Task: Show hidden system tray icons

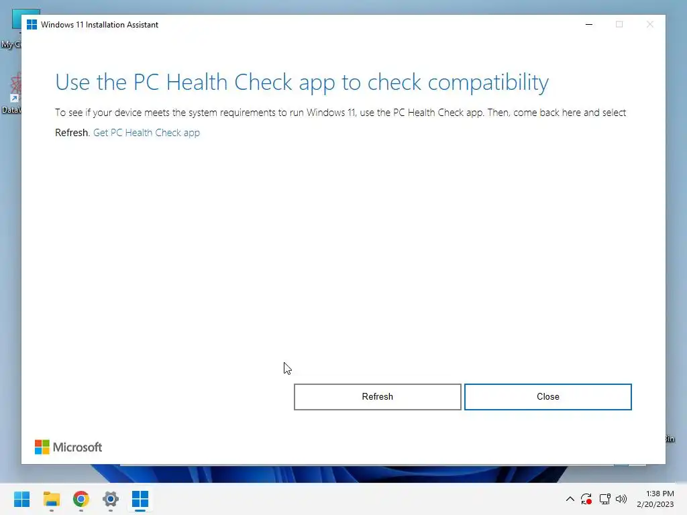Action: [570, 499]
